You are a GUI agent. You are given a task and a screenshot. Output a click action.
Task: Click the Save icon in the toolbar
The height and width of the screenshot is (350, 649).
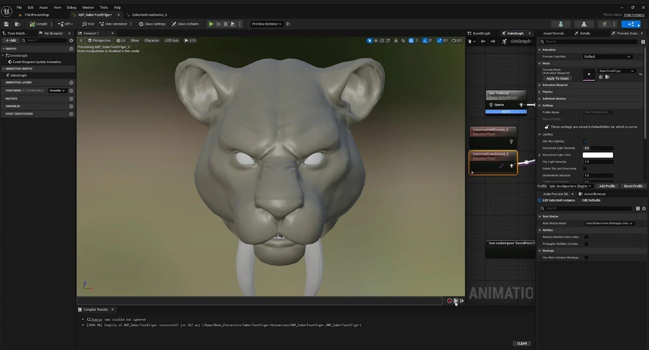[6, 24]
